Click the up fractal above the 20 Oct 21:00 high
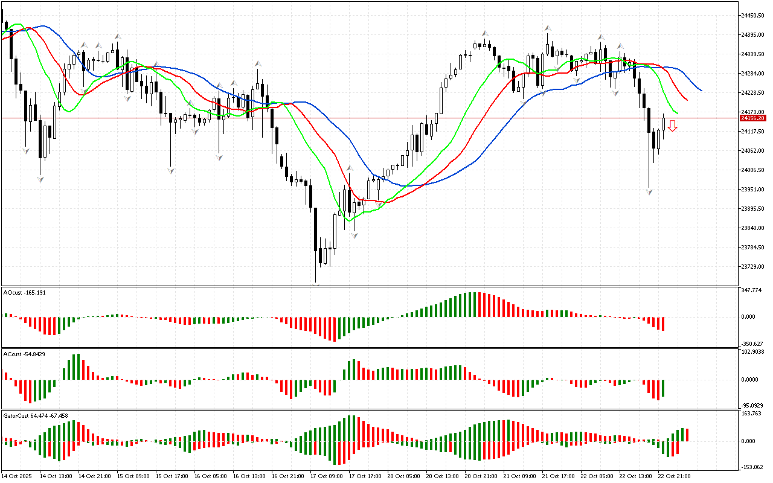 (x=484, y=34)
